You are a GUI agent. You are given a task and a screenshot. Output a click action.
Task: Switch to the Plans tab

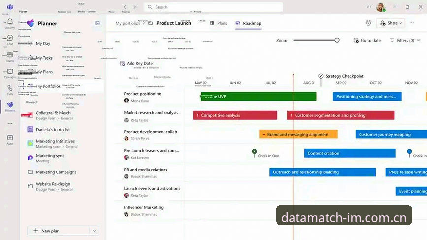point(218,23)
